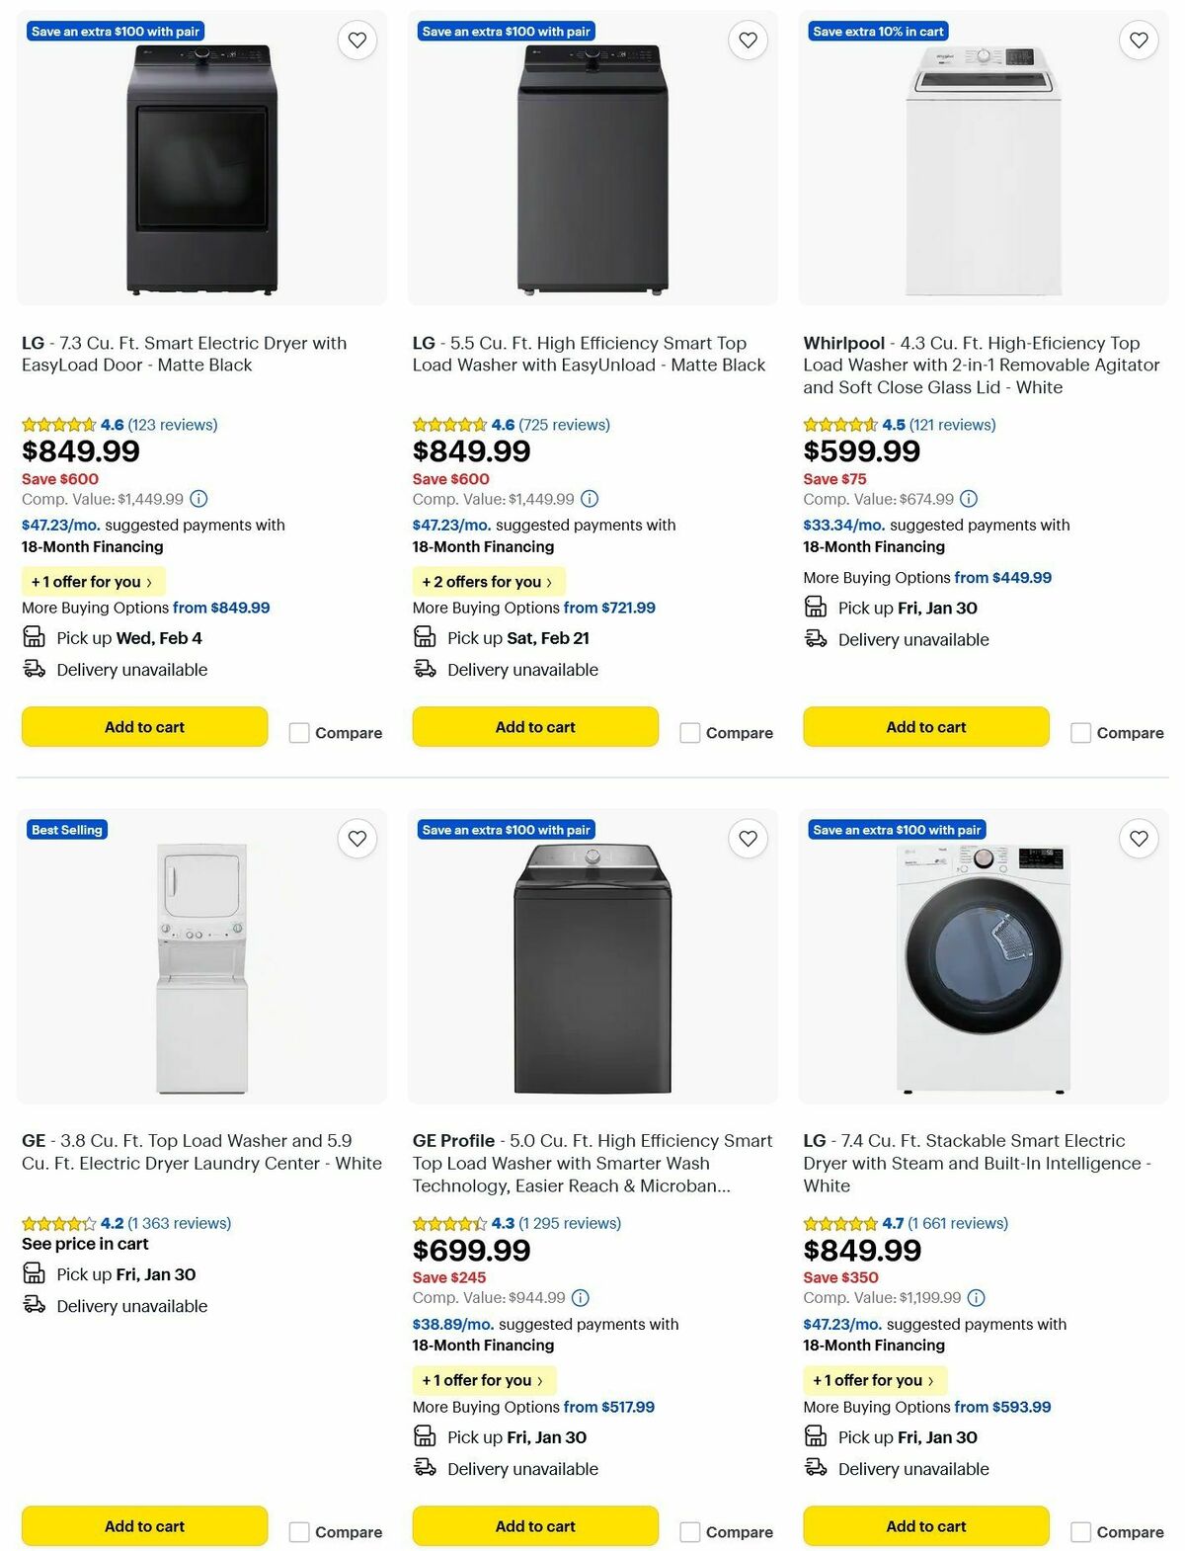Add the Whirlpool top load washer to cart
The width and height of the screenshot is (1185, 1551).
pos(924,726)
